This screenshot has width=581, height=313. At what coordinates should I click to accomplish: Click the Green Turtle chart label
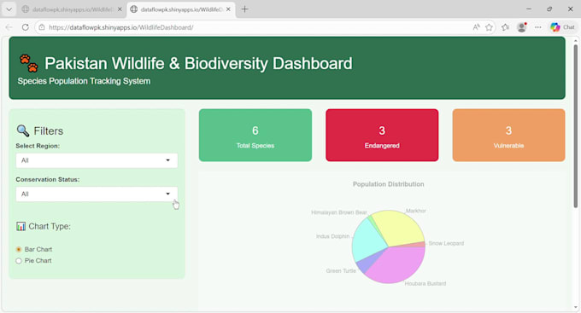click(341, 271)
